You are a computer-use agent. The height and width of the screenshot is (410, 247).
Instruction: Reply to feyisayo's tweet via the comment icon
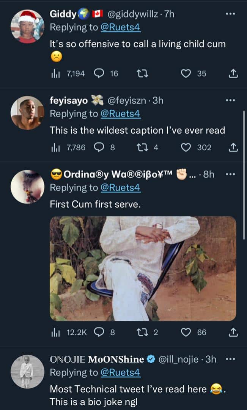[x=99, y=147]
